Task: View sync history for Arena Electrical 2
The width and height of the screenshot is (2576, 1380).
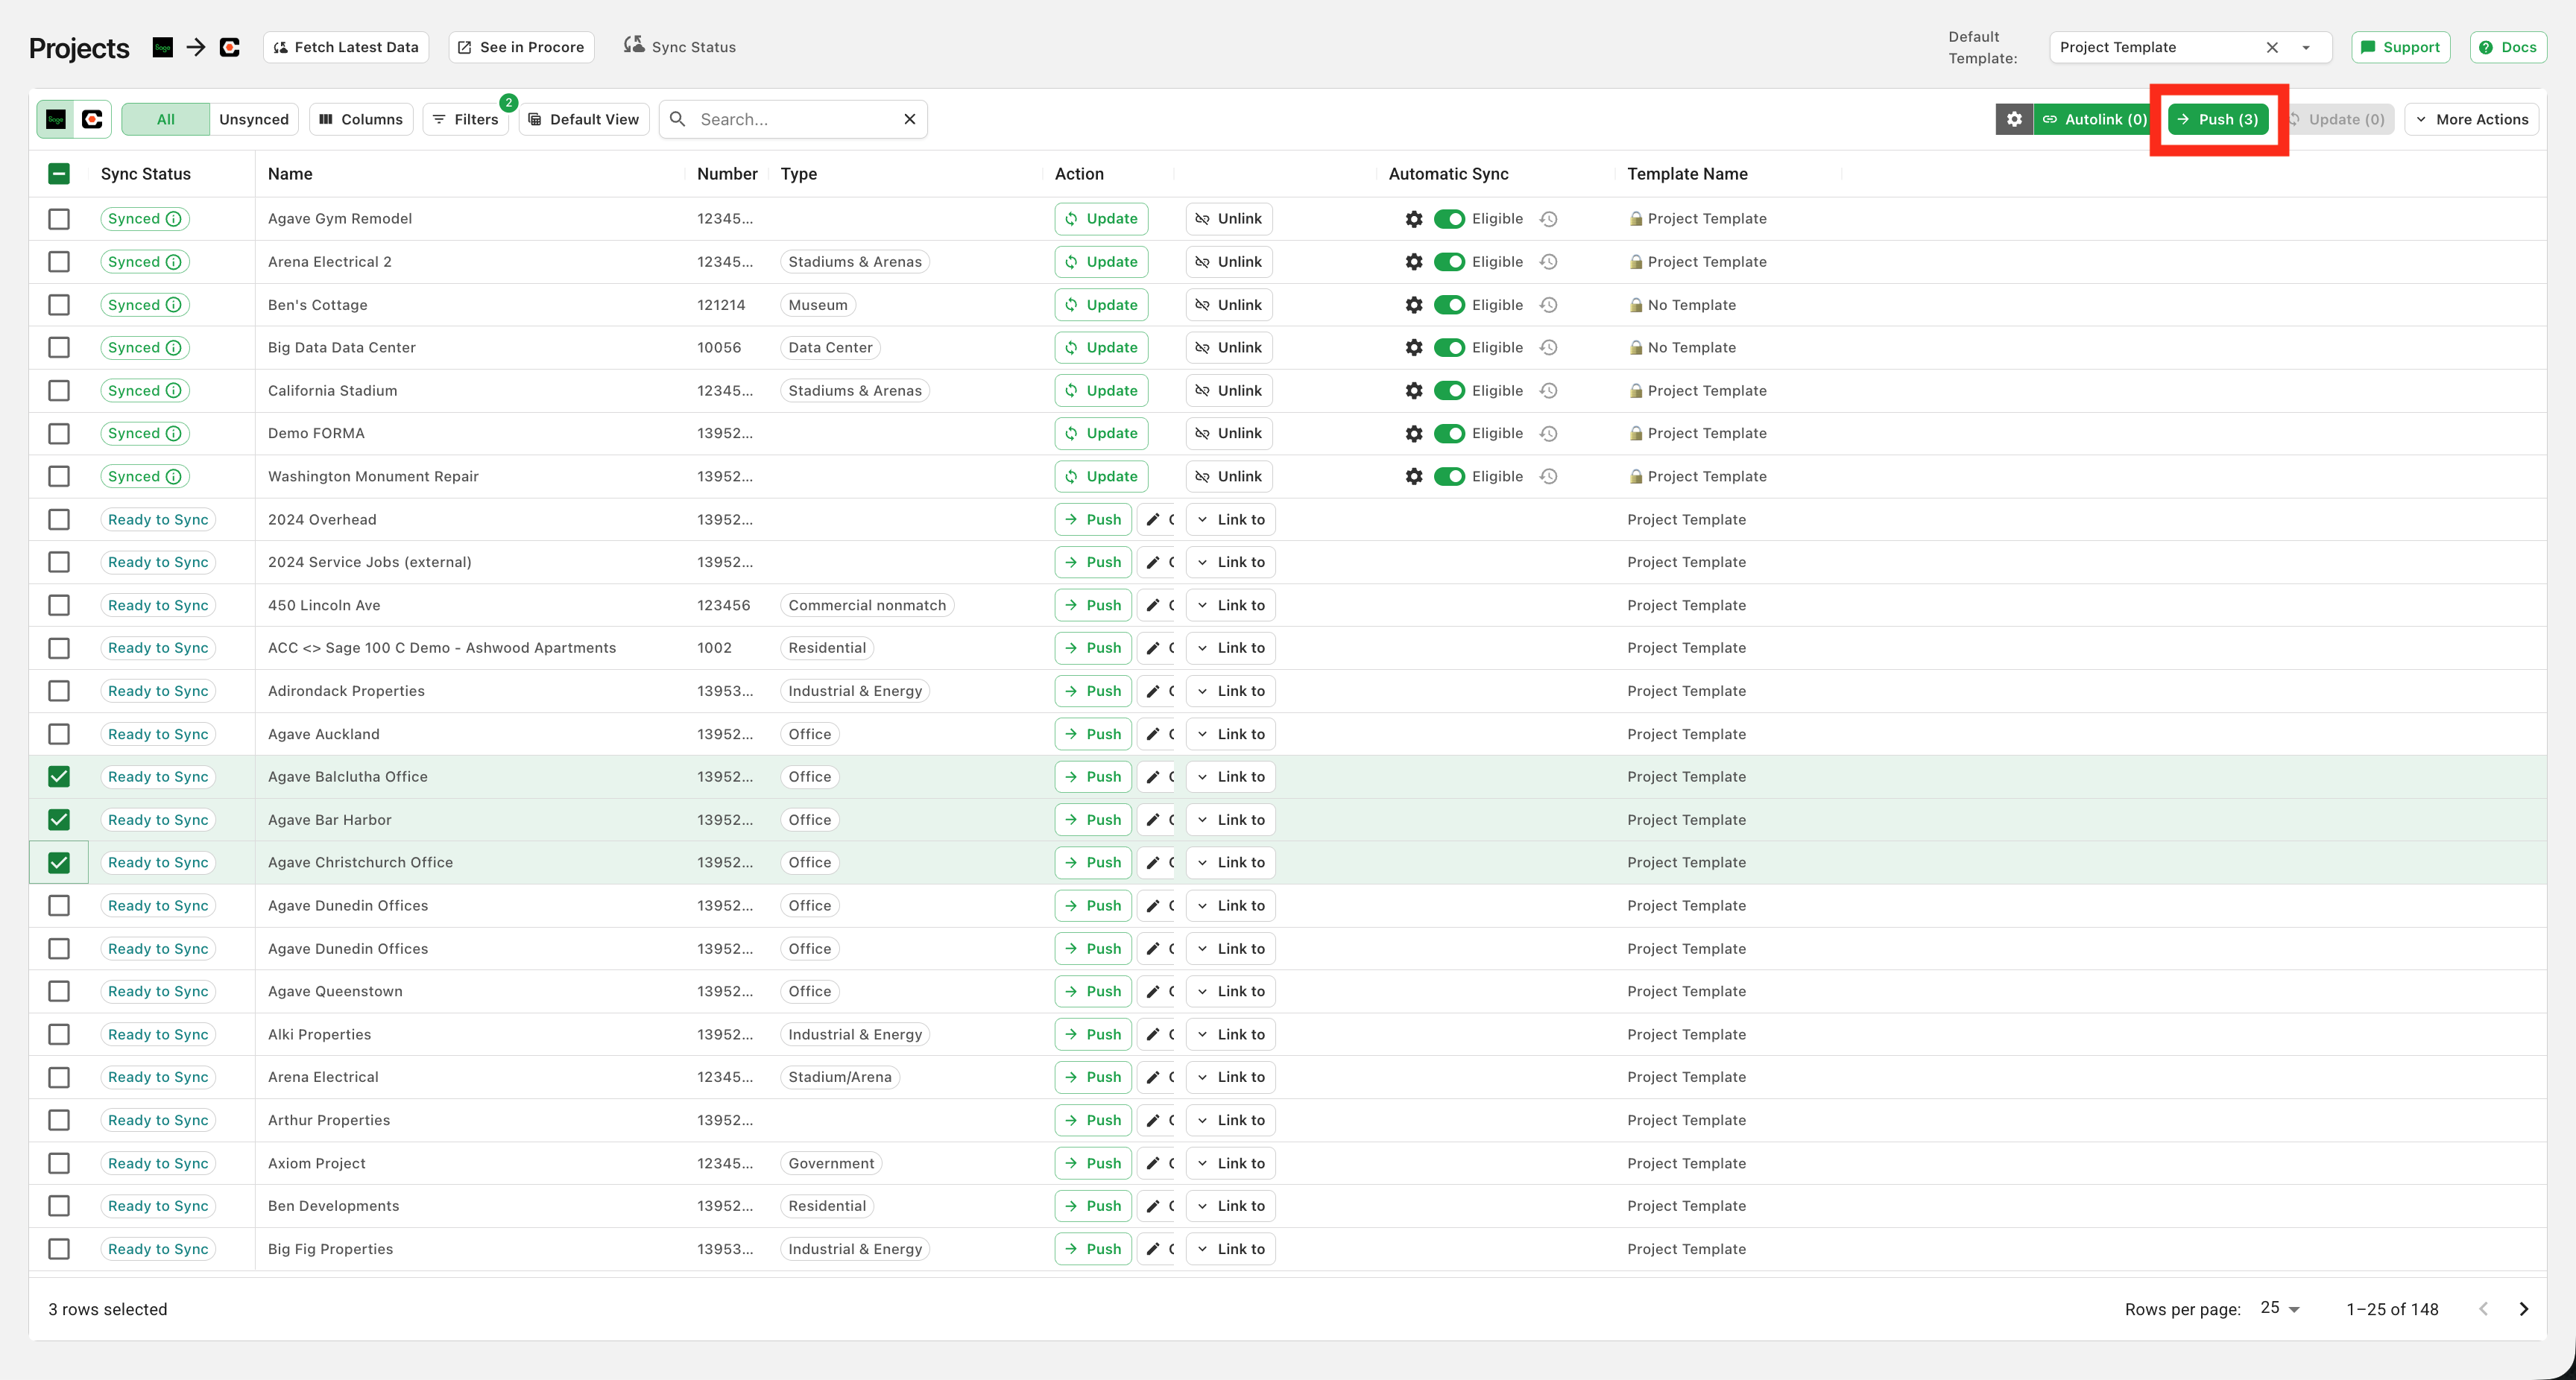Action: pyautogui.click(x=1548, y=262)
